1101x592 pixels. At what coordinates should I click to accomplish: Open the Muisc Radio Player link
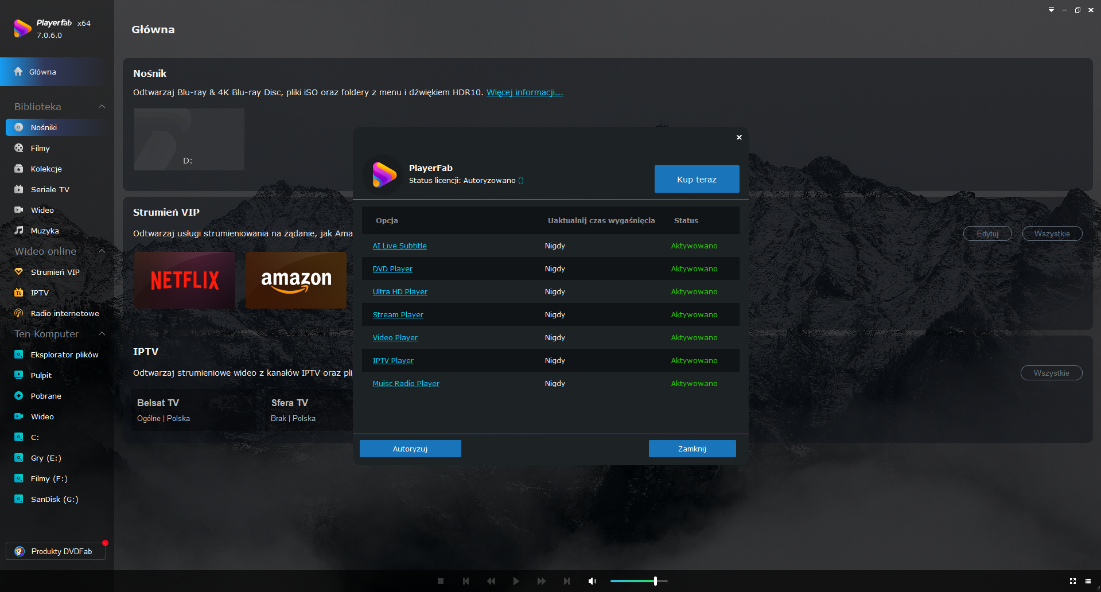pos(406,384)
